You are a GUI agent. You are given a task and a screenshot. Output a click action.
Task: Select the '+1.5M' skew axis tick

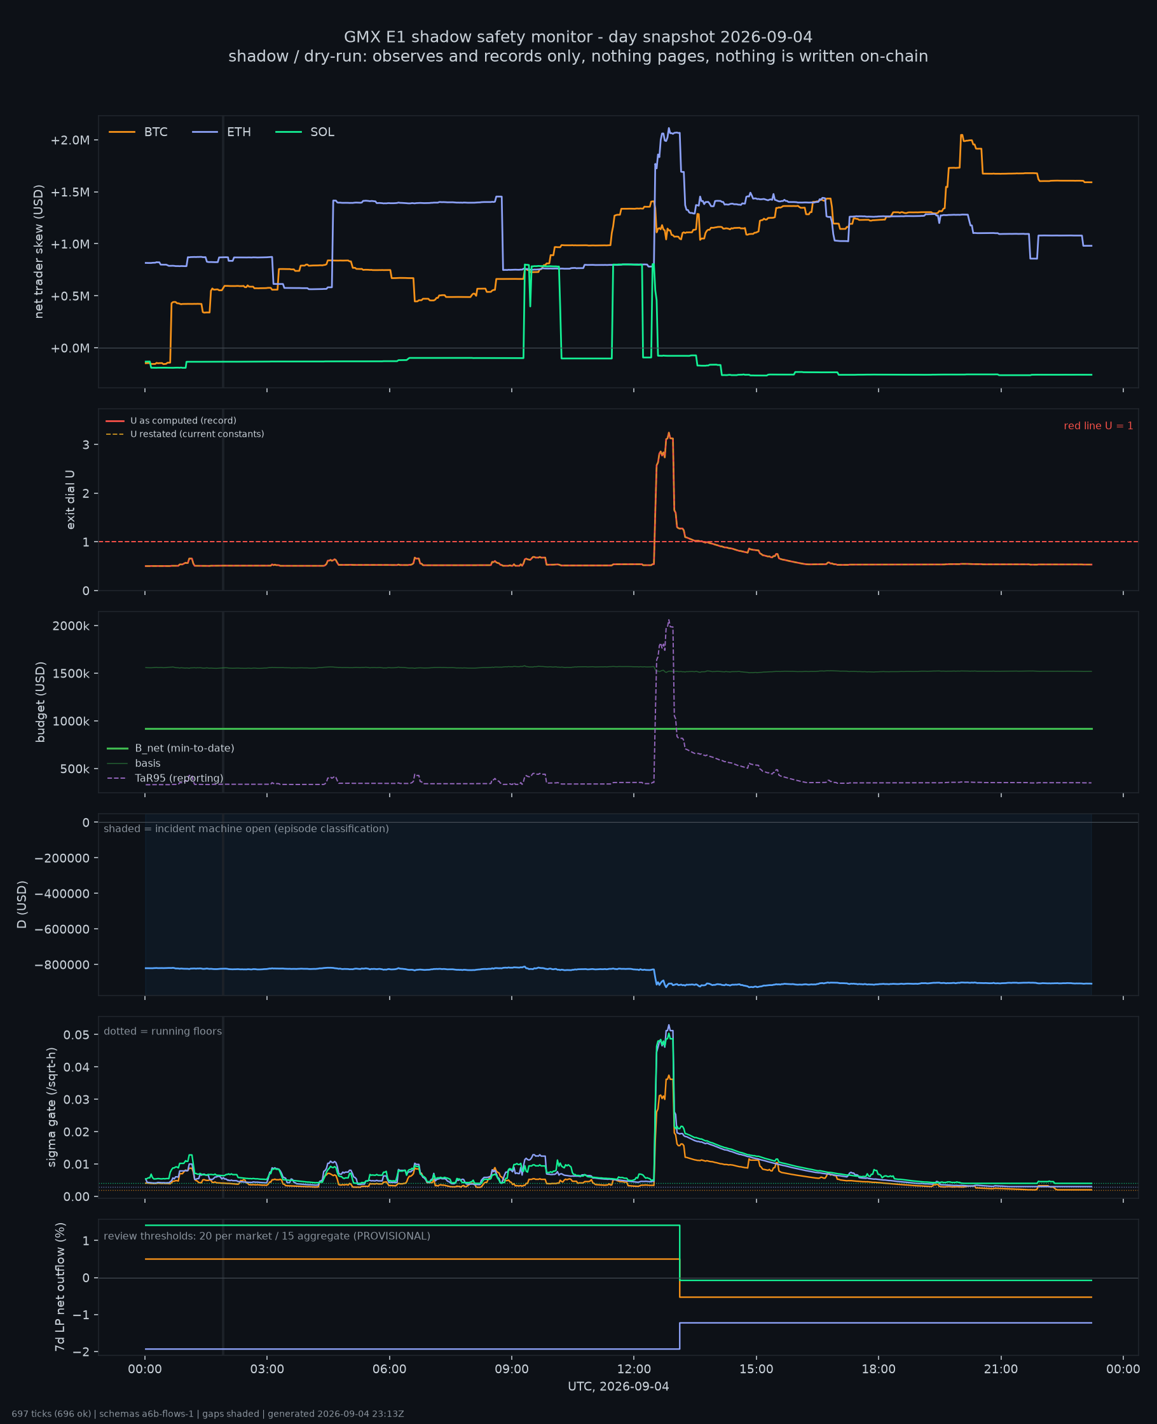pyautogui.click(x=69, y=192)
